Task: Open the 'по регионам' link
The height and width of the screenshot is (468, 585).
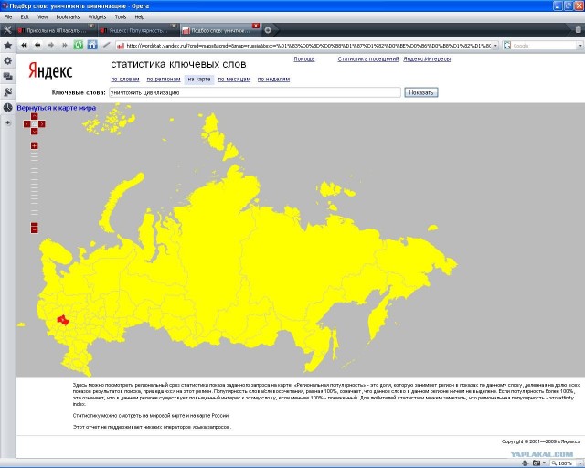Action: 164,80
